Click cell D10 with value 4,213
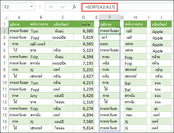The width and height of the screenshot is (174, 133). [x=83, y=83]
